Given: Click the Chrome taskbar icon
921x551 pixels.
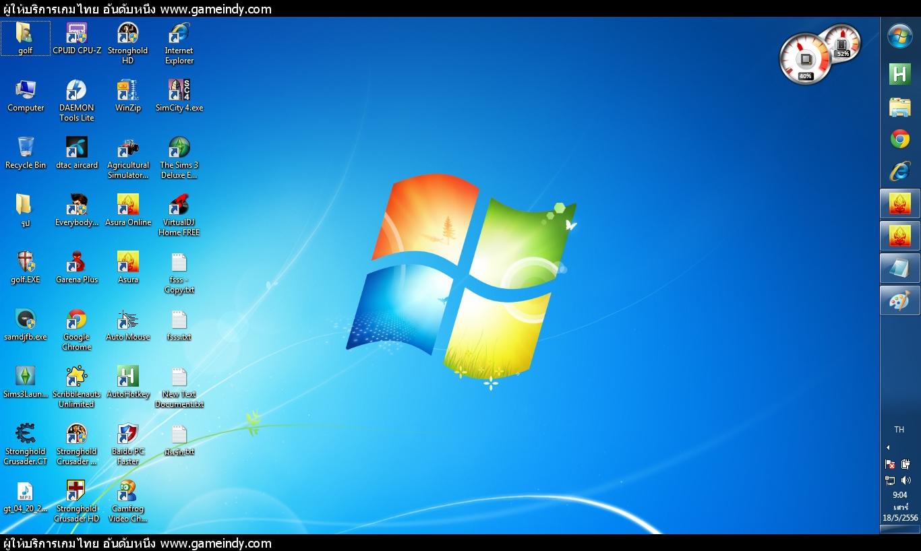Looking at the screenshot, I should coord(900,139).
